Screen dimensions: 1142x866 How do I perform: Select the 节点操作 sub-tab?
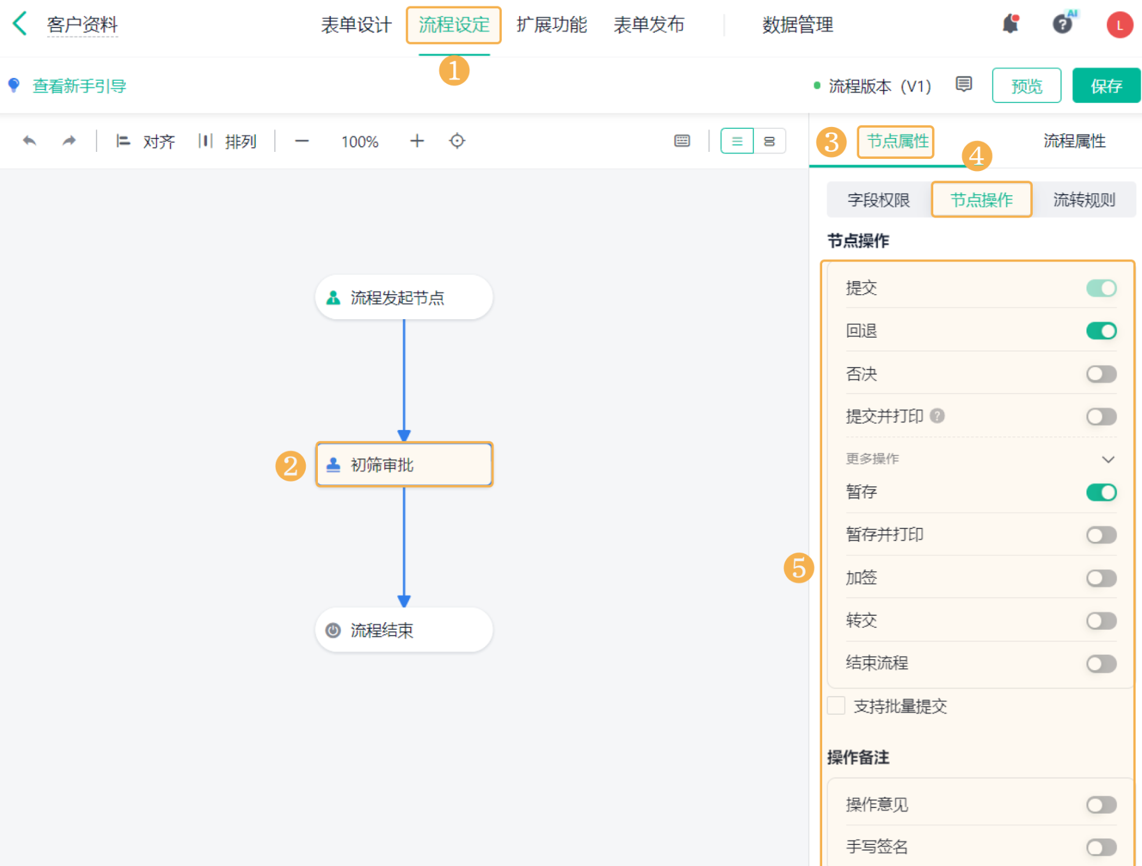coord(981,200)
